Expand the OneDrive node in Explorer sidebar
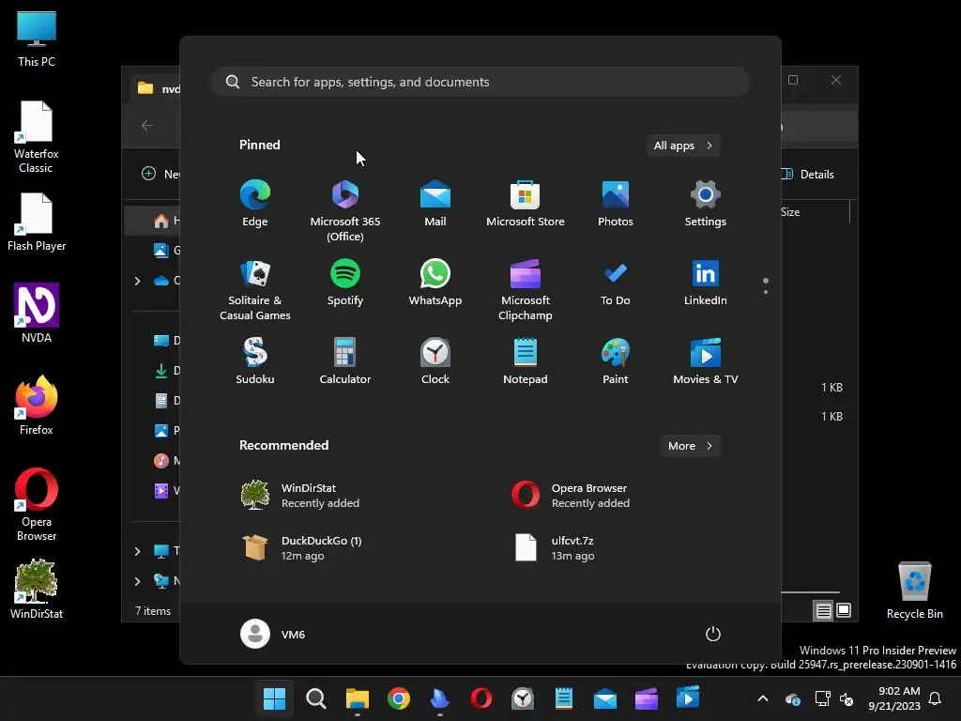The width and height of the screenshot is (961, 721). click(x=137, y=281)
